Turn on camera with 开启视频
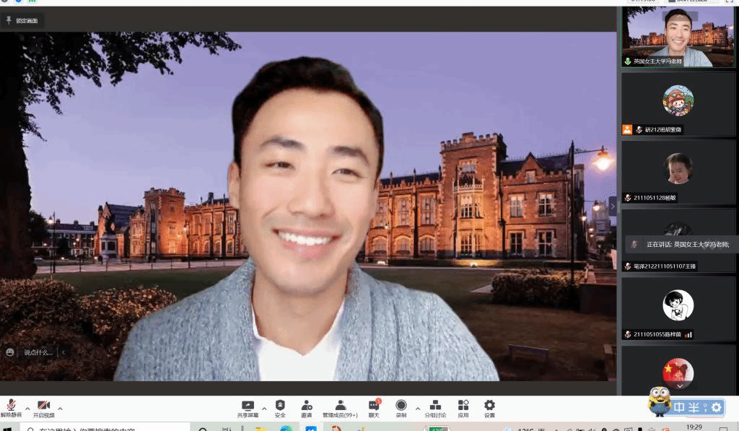The image size is (739, 431). point(43,408)
